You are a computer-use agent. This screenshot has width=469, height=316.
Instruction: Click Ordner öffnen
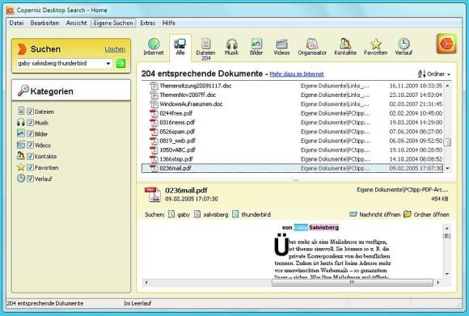[426, 214]
